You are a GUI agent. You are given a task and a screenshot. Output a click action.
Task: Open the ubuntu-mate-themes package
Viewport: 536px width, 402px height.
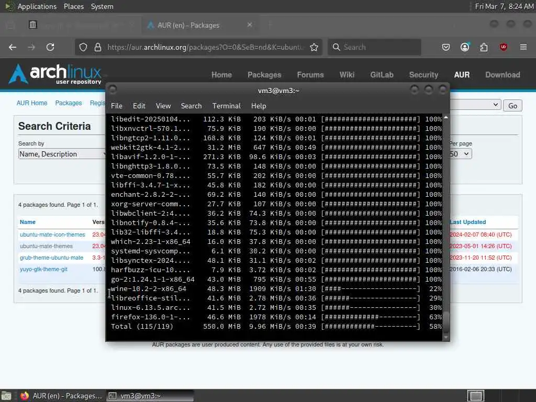click(x=46, y=246)
